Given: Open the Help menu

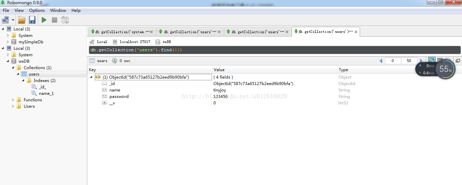Looking at the screenshot, I should [76, 11].
